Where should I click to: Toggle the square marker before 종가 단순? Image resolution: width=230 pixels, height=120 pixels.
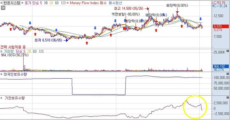click(22, 3)
